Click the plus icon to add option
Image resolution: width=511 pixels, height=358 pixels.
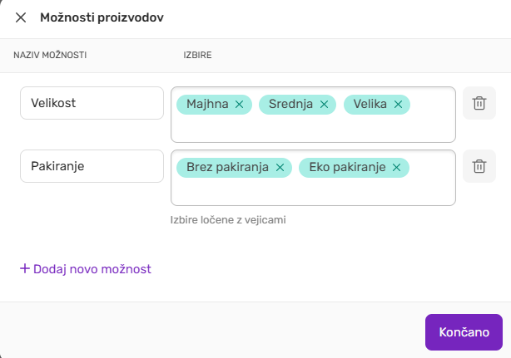[25, 268]
